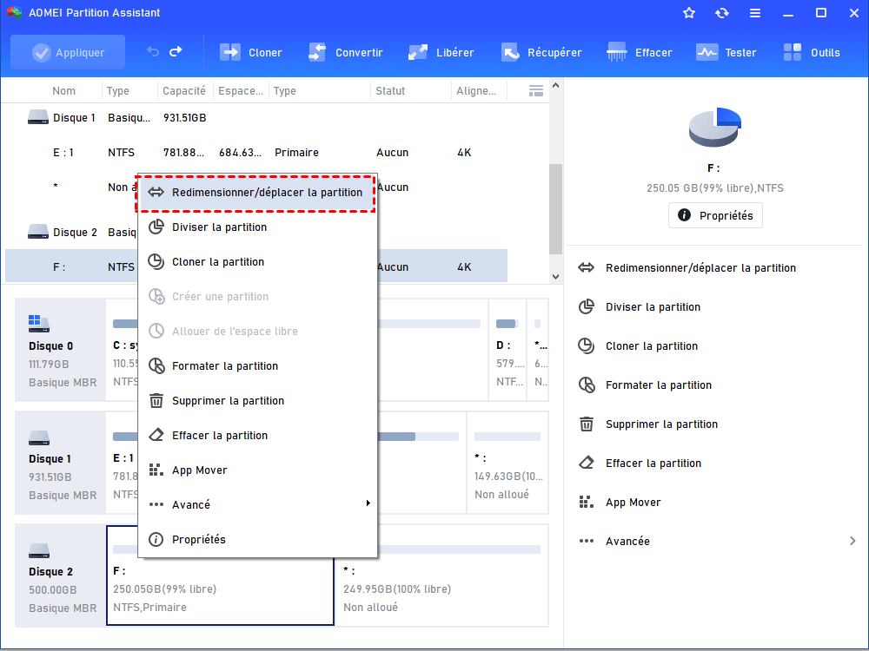This screenshot has width=869, height=651.
Task: Choose Effacer la partition in context menu
Action: (x=256, y=436)
